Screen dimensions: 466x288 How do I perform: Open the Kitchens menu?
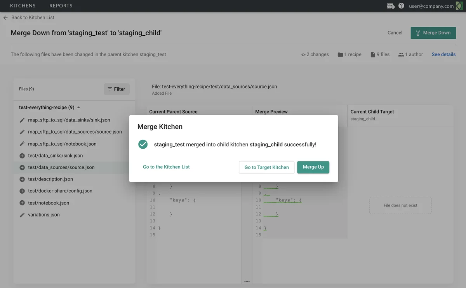pyautogui.click(x=23, y=6)
